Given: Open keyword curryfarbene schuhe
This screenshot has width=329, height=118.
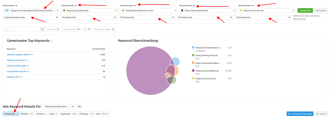Looking at the screenshot, I should (17, 71).
